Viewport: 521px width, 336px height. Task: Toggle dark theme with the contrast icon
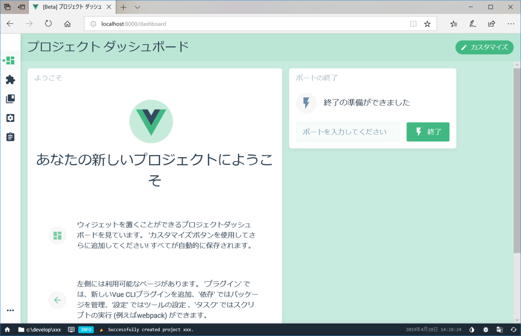[472, 329]
